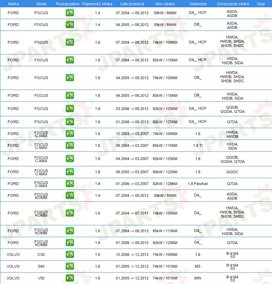Click the 10.2006 -> 12.2012 date cell
Image resolution: width=272 pixels, height=284 pixels.
tap(132, 254)
